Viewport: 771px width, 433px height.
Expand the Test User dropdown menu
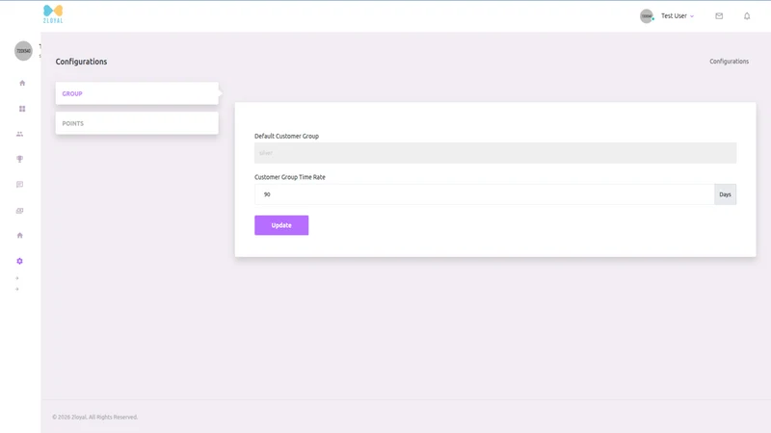click(678, 16)
